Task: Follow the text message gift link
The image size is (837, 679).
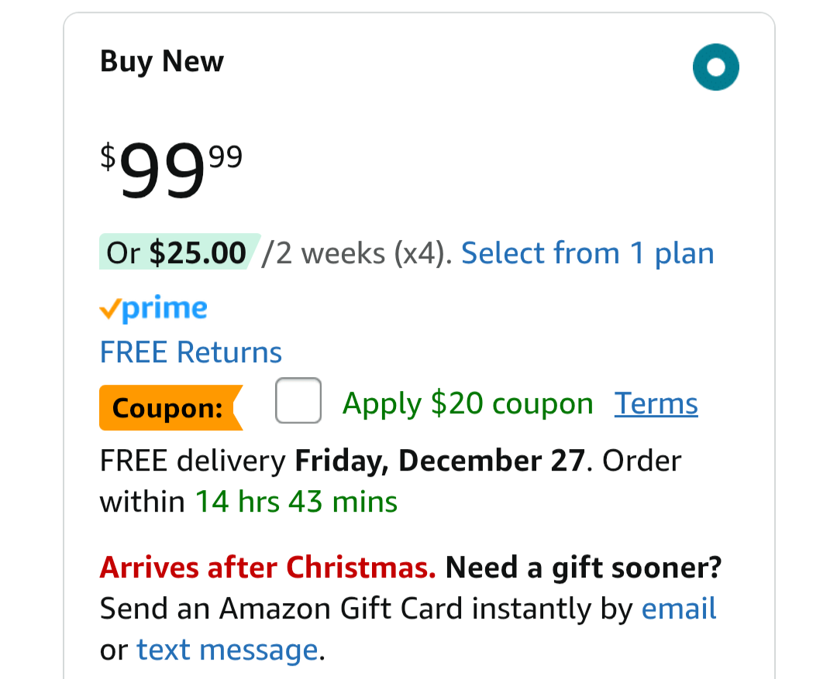Action: (227, 650)
